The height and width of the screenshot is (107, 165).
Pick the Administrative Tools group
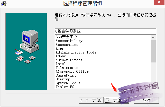coord(76,52)
